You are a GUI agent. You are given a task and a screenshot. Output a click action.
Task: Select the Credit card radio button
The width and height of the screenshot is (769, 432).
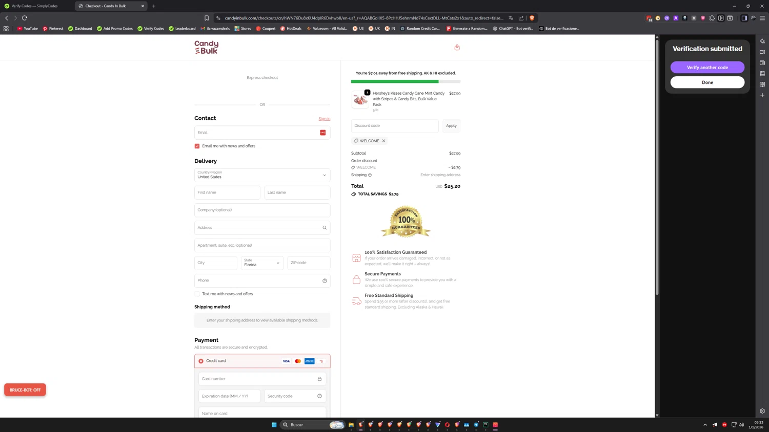coord(201,361)
